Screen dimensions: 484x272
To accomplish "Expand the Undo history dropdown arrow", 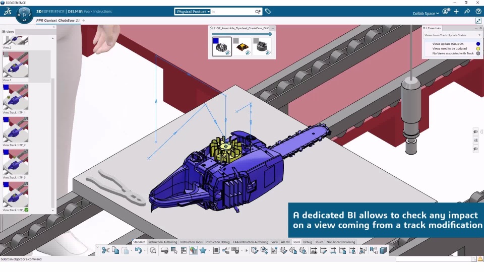I will pos(145,250).
